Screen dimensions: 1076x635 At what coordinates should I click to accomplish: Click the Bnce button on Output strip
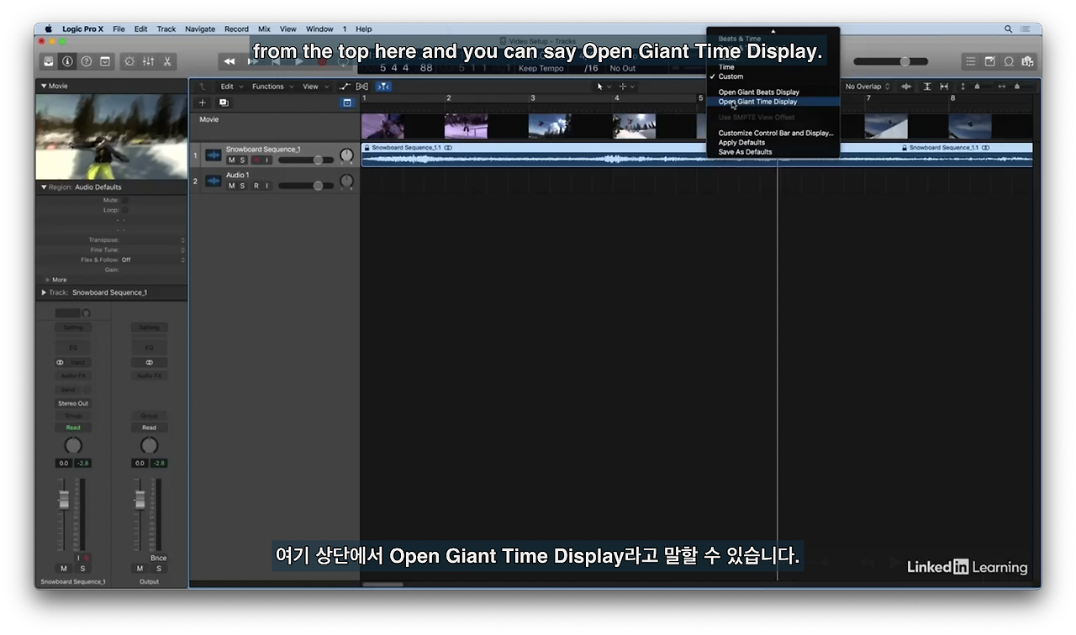pos(158,558)
